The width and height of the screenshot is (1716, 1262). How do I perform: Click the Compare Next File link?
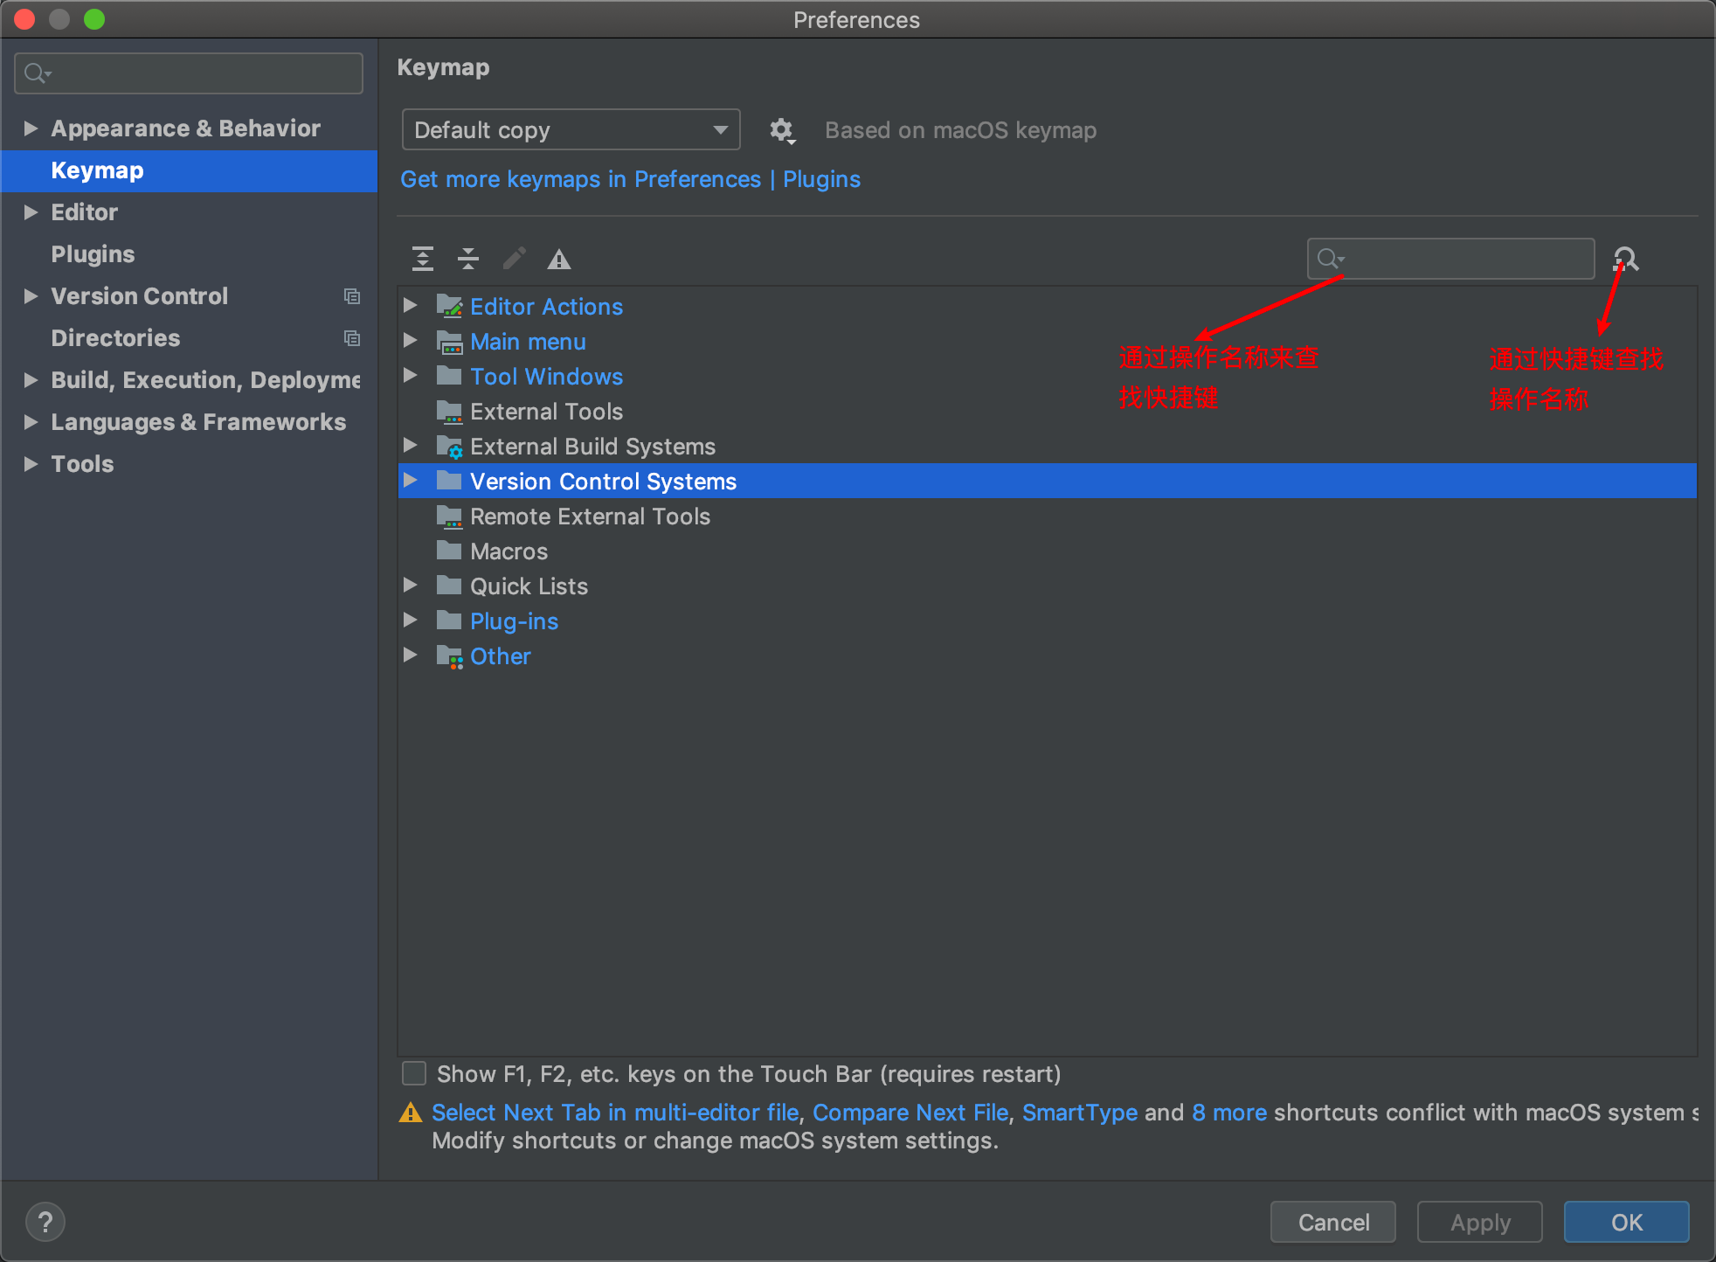pyautogui.click(x=910, y=1113)
